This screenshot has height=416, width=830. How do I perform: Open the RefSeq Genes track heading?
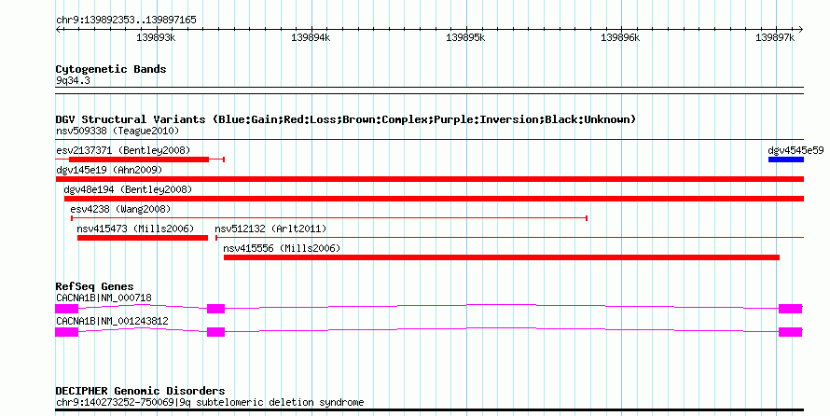point(94,286)
